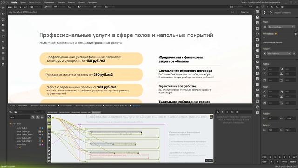Switch to the Section-footer tab

[x=64, y=112]
